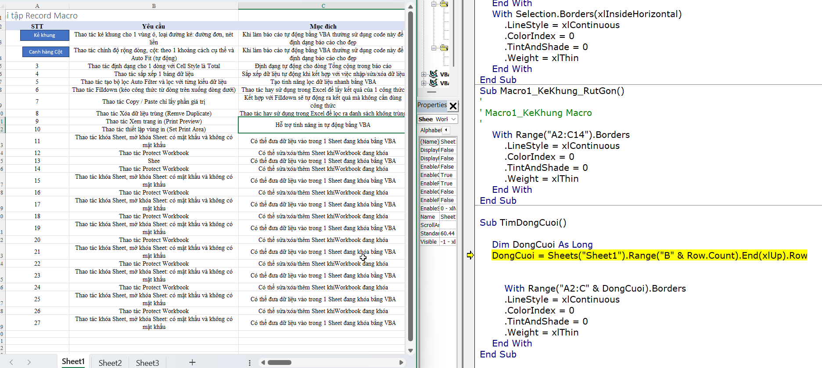Screen dimensions: 822x368
Task: Click the worksheet's vertical scrollbar thumb
Action: (x=410, y=176)
